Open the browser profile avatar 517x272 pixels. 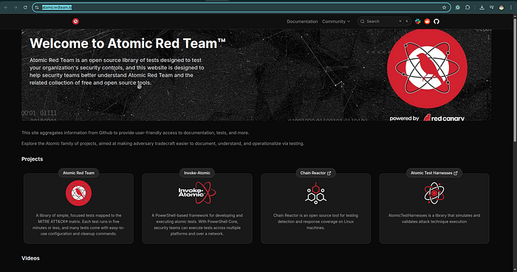tap(501, 7)
